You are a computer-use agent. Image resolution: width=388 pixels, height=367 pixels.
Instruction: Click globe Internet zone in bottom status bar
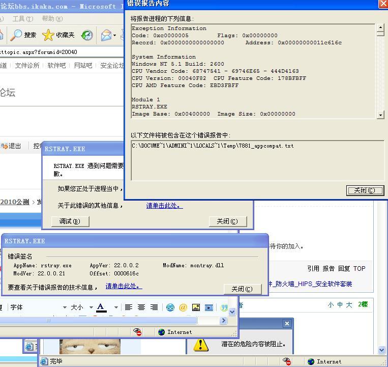[x=311, y=361]
